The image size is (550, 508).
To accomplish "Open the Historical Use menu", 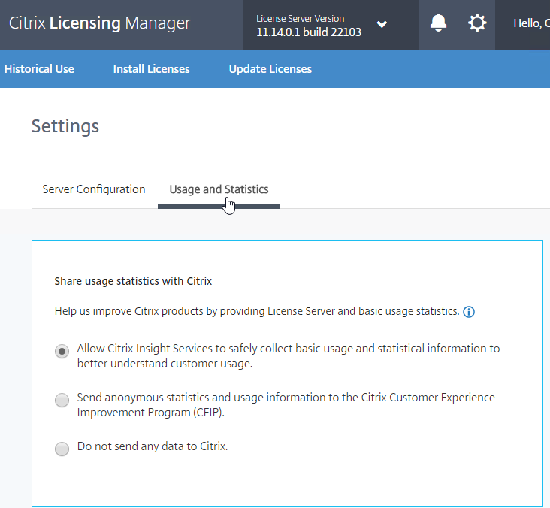I will pos(39,69).
